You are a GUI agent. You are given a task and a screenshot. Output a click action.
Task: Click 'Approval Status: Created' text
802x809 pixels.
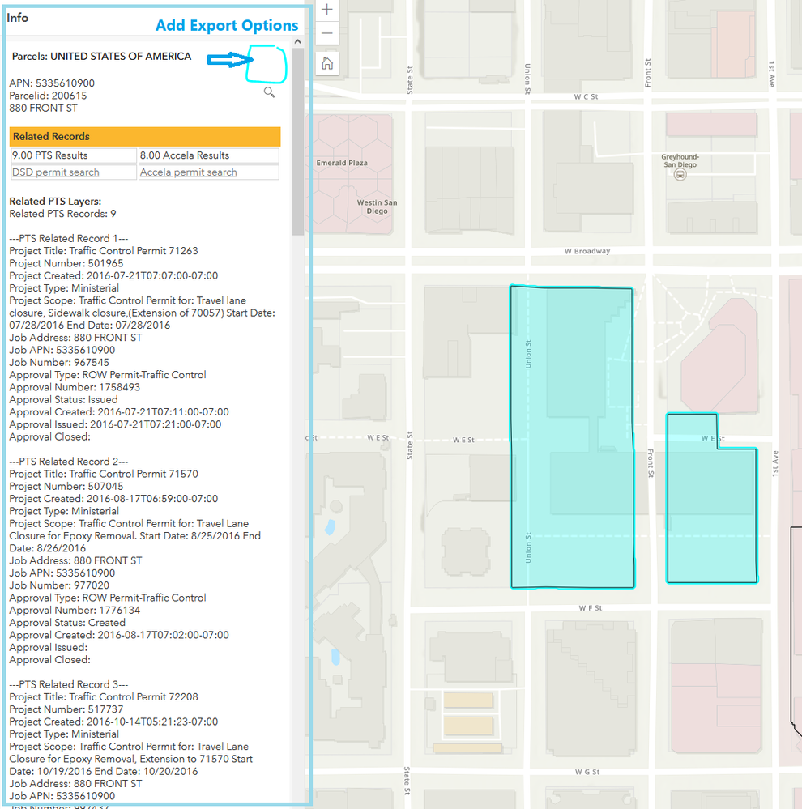point(67,622)
